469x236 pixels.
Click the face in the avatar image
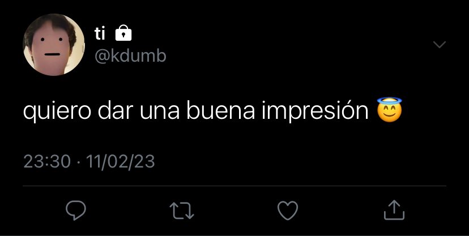[50, 49]
